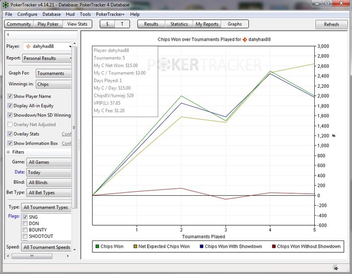Click the sidebar scroll down arrow
This screenshot has height=274, width=352.
(74, 249)
